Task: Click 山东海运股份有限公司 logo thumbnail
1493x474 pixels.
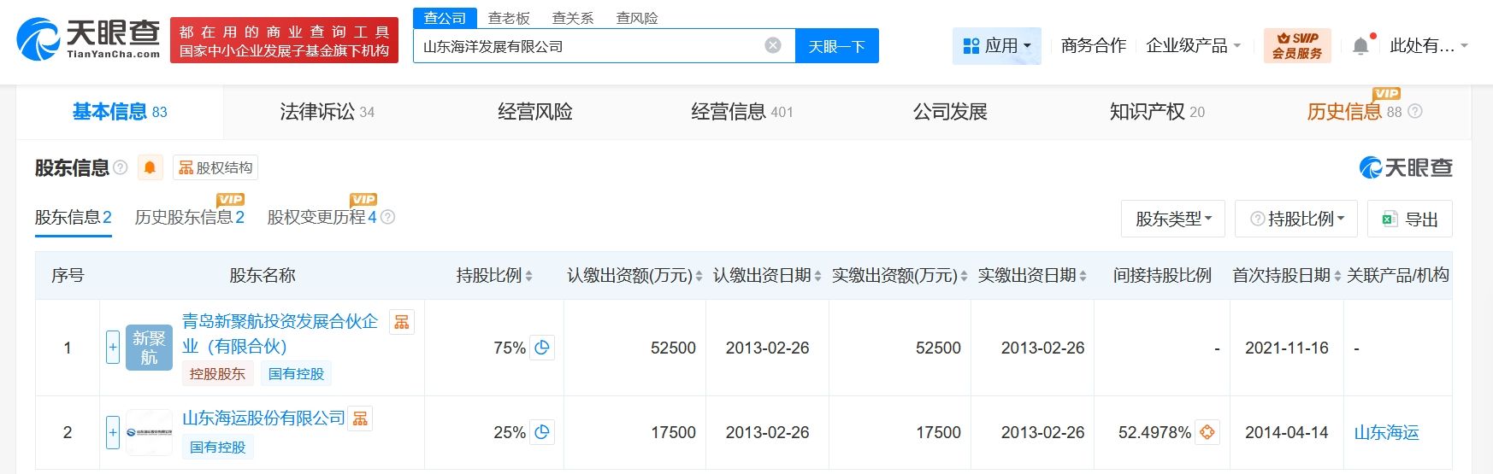Action: tap(149, 432)
